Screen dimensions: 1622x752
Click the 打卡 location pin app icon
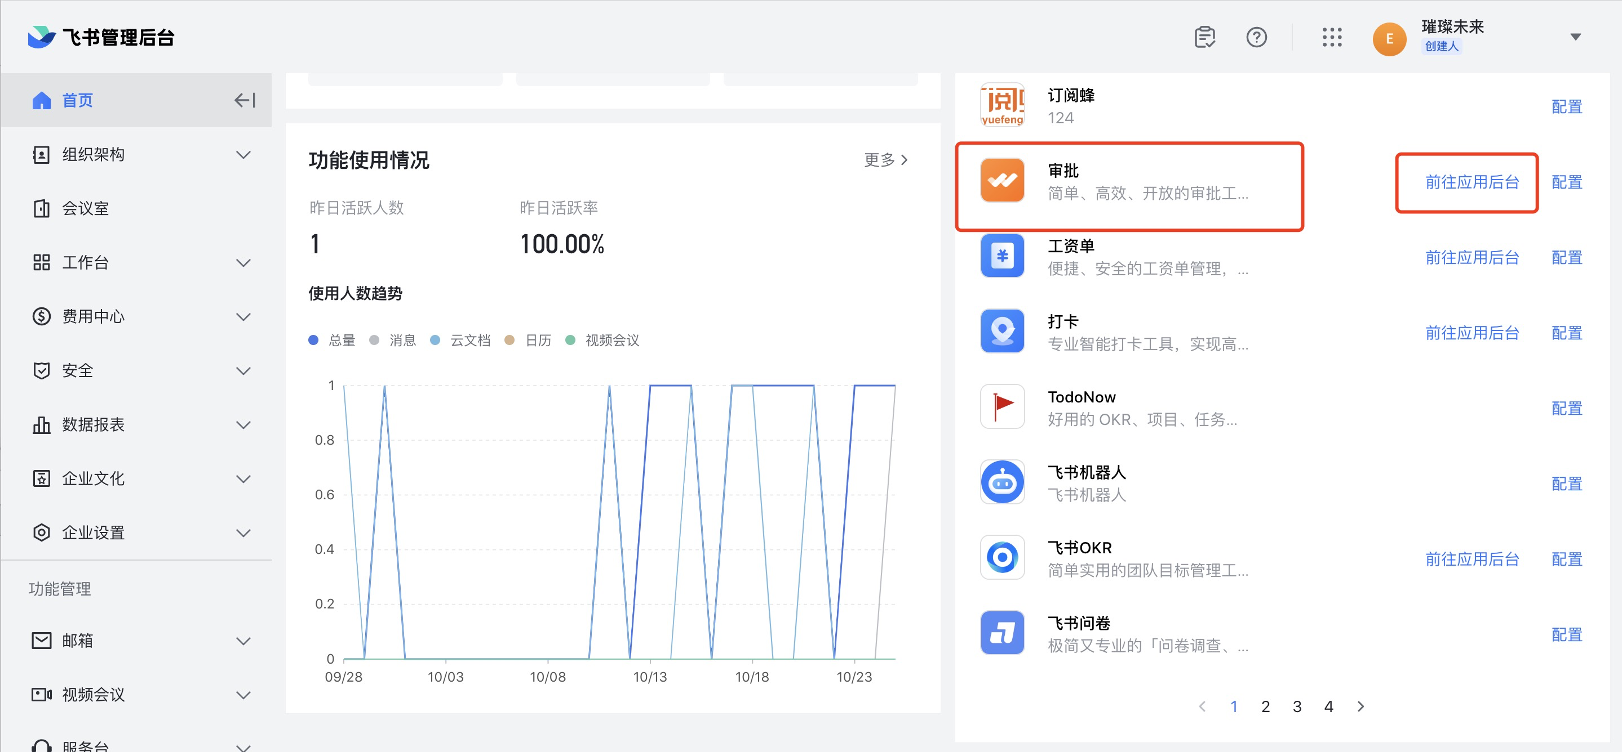pyautogui.click(x=1002, y=332)
